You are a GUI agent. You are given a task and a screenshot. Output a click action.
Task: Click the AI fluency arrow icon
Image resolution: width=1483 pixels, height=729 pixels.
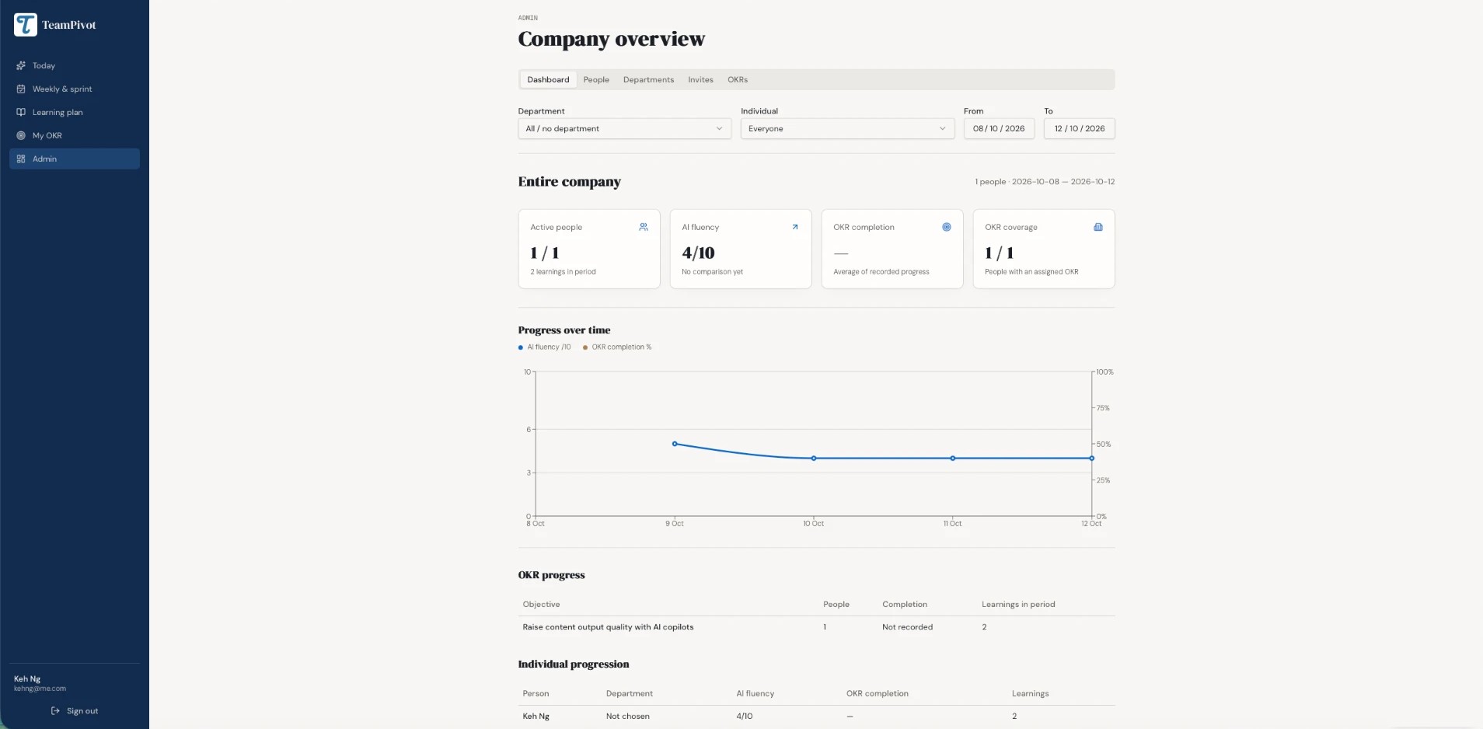click(795, 227)
